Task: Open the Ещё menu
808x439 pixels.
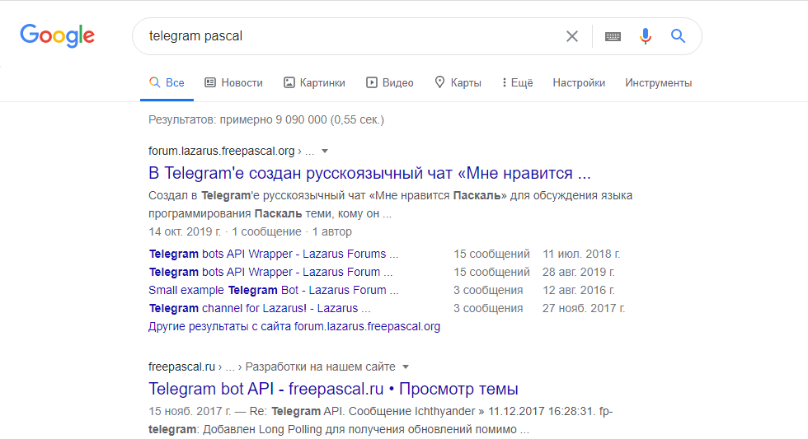Action: [x=518, y=83]
